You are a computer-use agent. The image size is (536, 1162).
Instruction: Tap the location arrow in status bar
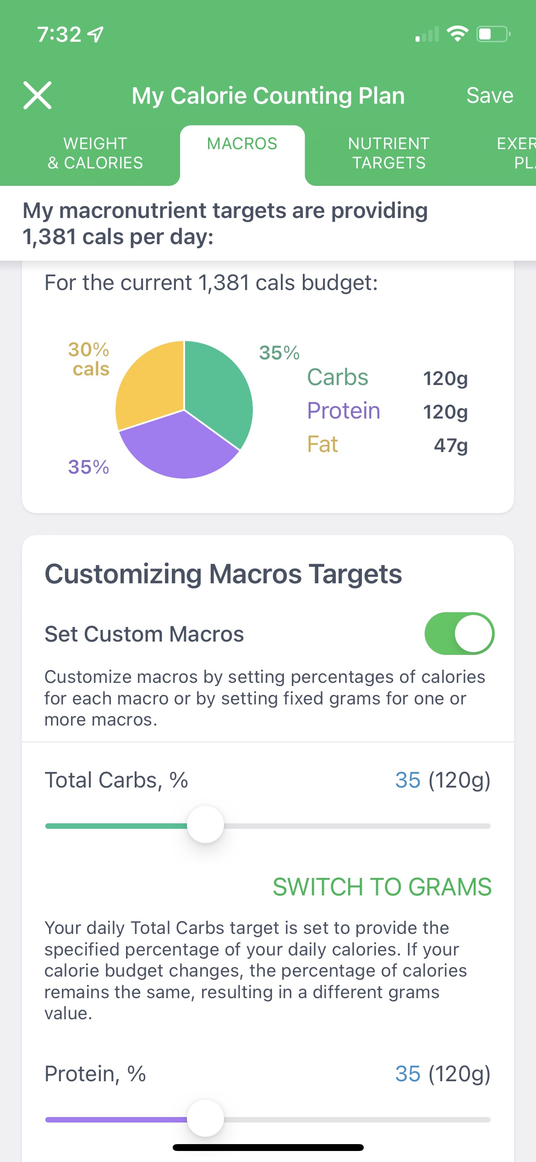click(x=96, y=34)
